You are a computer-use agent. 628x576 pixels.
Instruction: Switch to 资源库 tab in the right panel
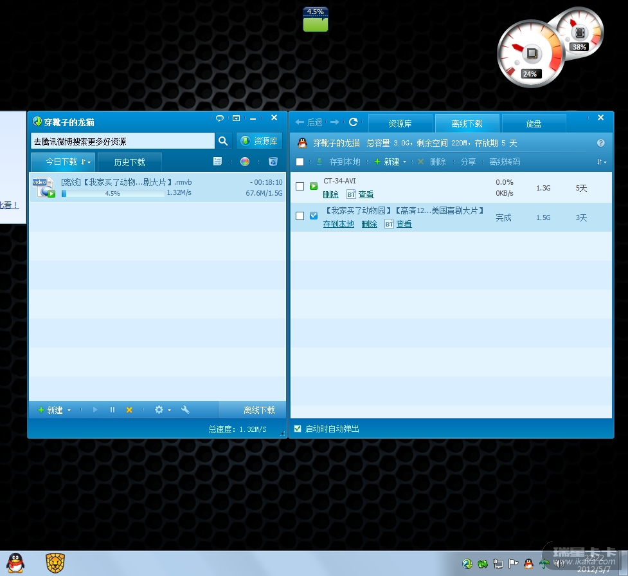(400, 124)
